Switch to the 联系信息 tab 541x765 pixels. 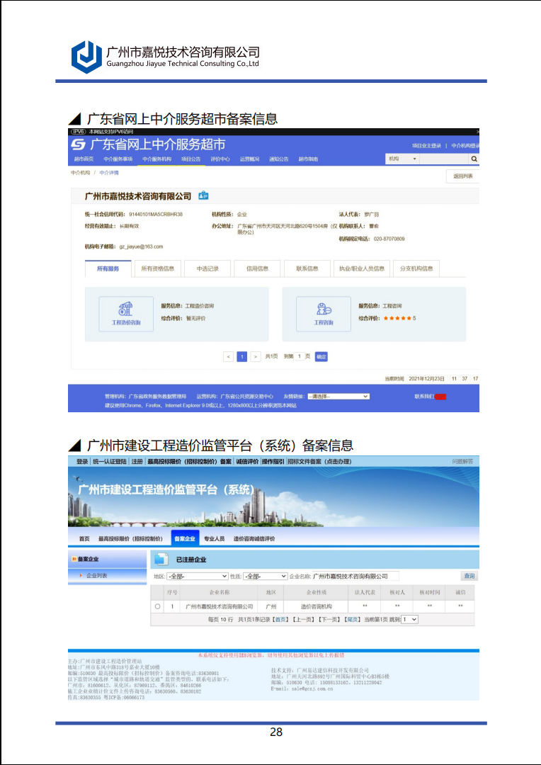tap(307, 269)
